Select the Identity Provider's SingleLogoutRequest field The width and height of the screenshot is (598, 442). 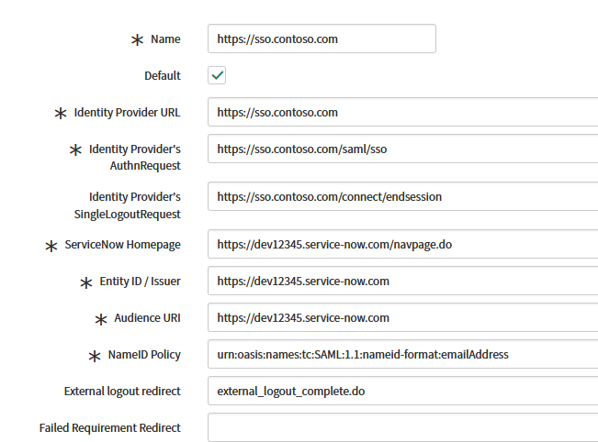point(401,196)
